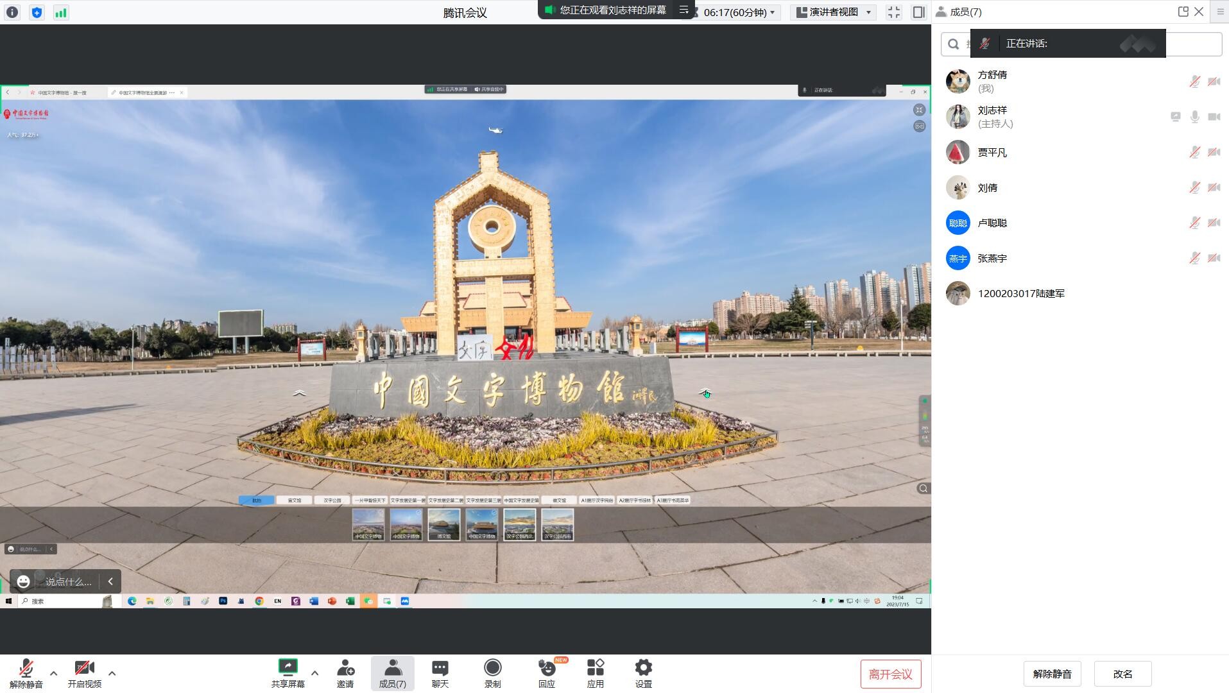The width and height of the screenshot is (1229, 693).
Task: Open the meeting info icon
Action: coord(12,12)
